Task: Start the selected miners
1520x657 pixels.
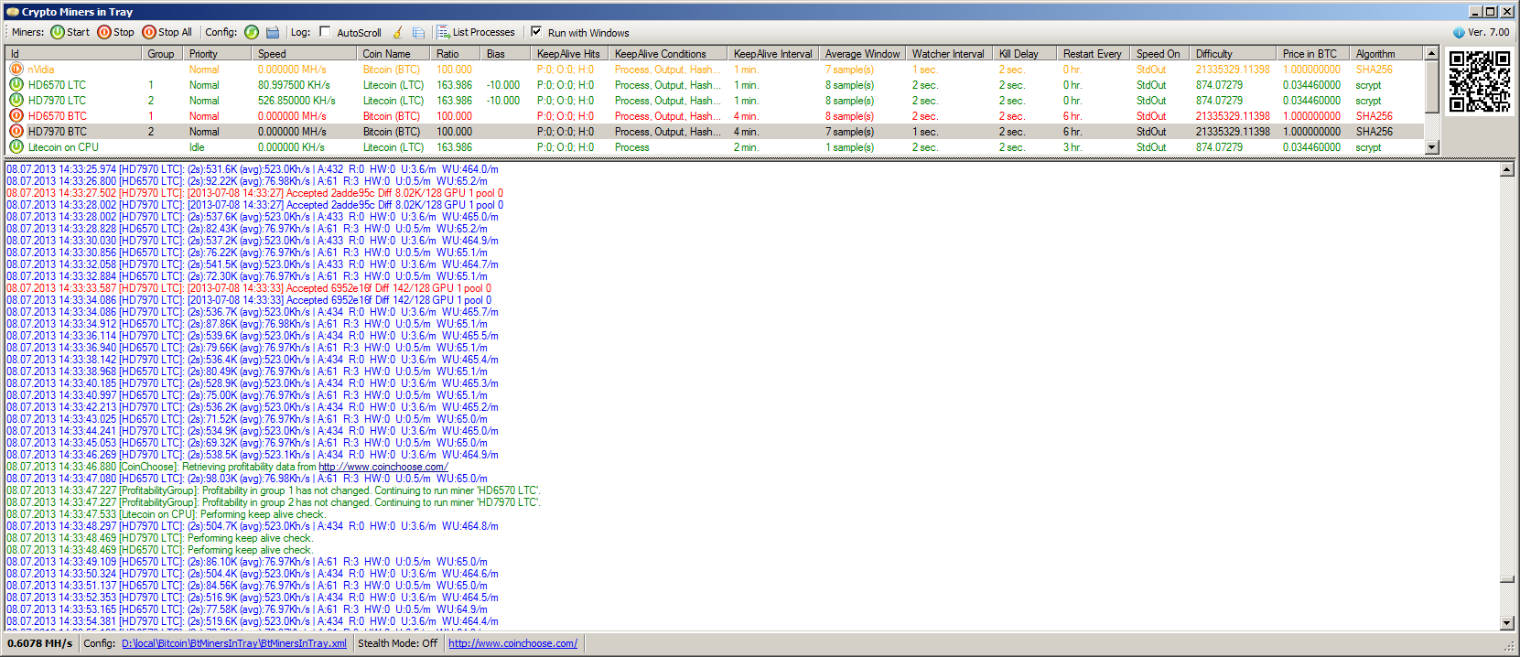Action: (x=70, y=32)
